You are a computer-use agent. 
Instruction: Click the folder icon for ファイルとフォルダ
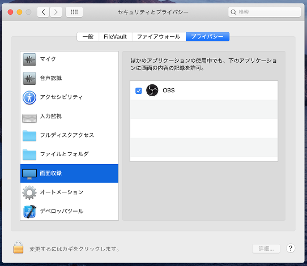(29, 155)
